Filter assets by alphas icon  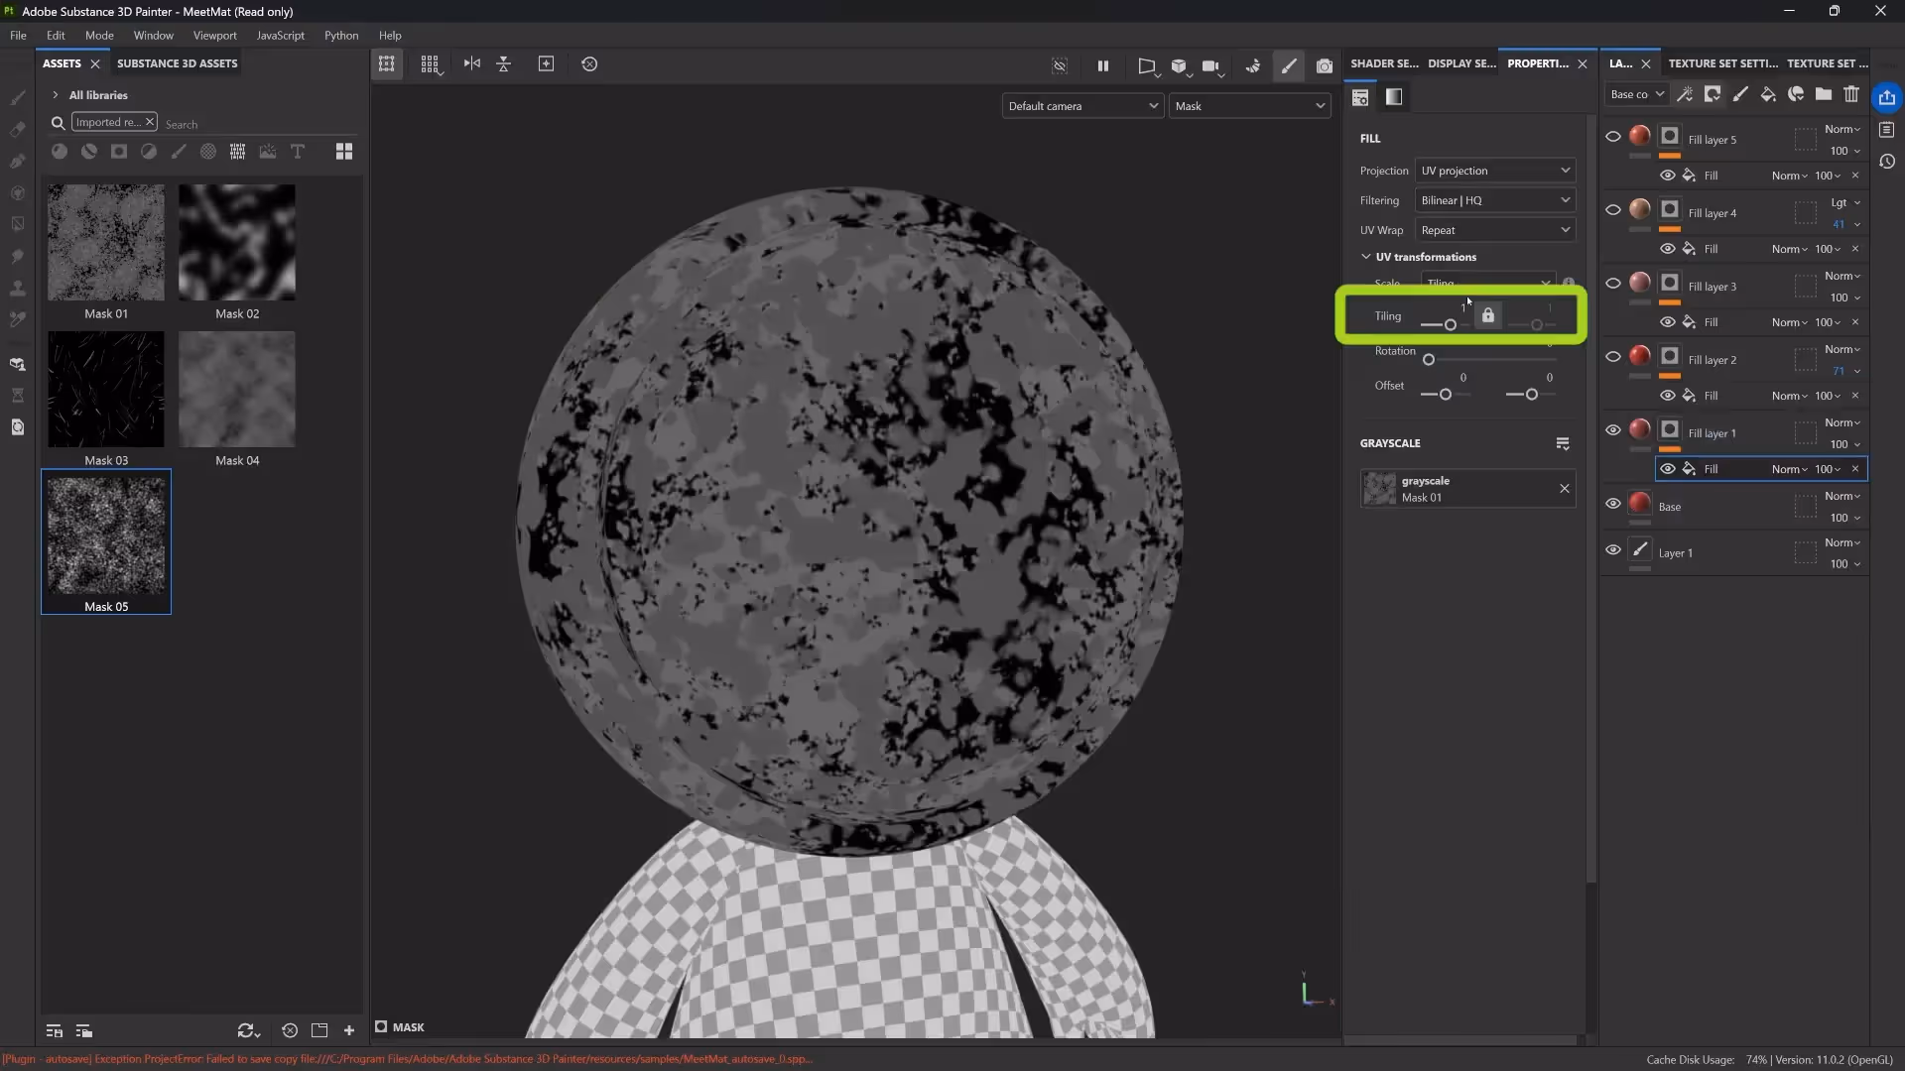[208, 152]
